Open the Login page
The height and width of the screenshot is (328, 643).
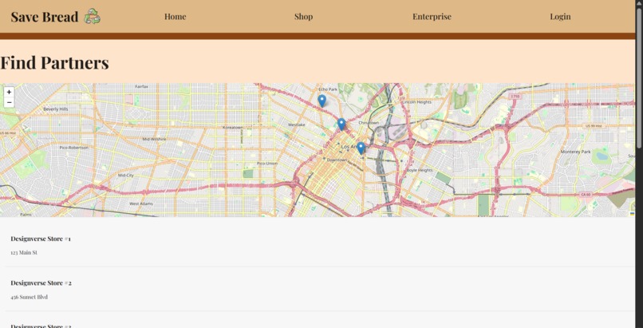[x=560, y=17]
